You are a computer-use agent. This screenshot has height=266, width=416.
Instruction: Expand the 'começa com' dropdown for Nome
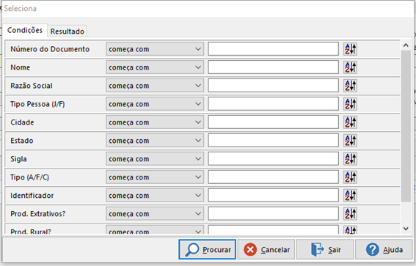point(155,67)
